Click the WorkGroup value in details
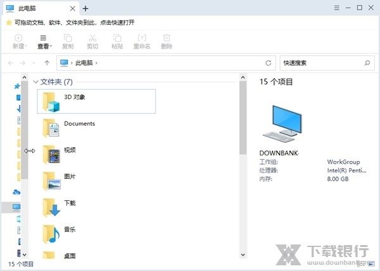This screenshot has width=380, height=271. click(343, 162)
